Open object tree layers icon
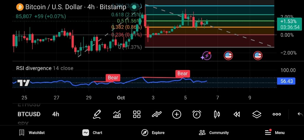The height and width of the screenshot is (140, 304). [x=257, y=114]
